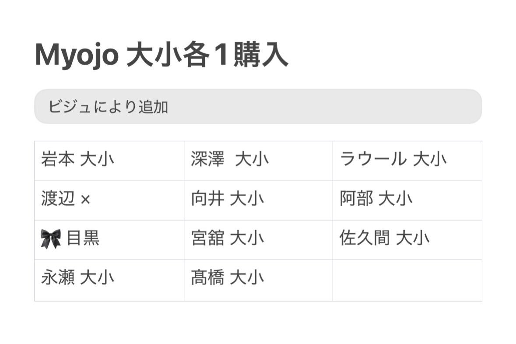Select the 永瀬 大小 cell
This screenshot has height=344, width=516.
click(109, 281)
